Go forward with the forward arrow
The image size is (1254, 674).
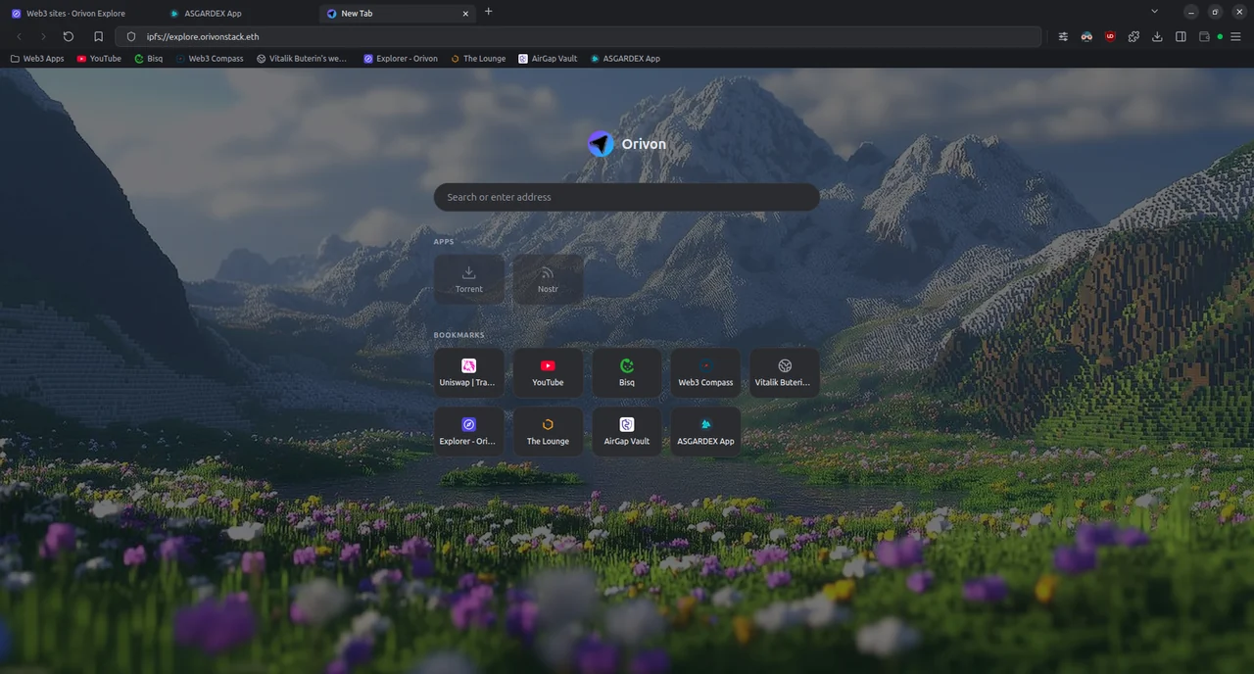click(43, 36)
